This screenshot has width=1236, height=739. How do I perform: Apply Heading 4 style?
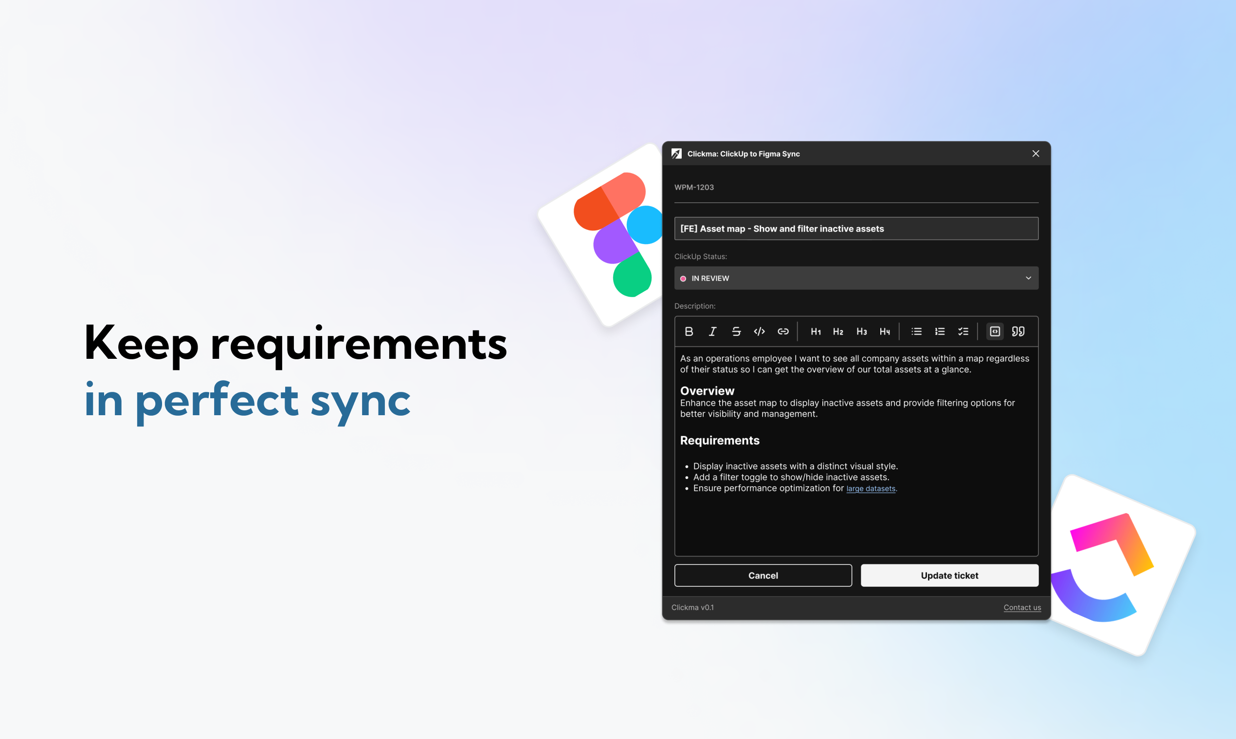[x=885, y=332]
